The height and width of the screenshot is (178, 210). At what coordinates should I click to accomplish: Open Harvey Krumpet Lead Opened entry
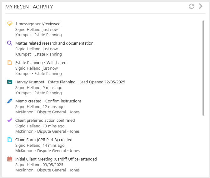point(70,82)
